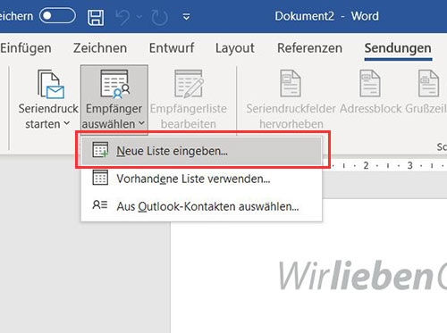Choose Neue Liste eingeben menu entry
This screenshot has height=333, width=447.
tap(202, 151)
